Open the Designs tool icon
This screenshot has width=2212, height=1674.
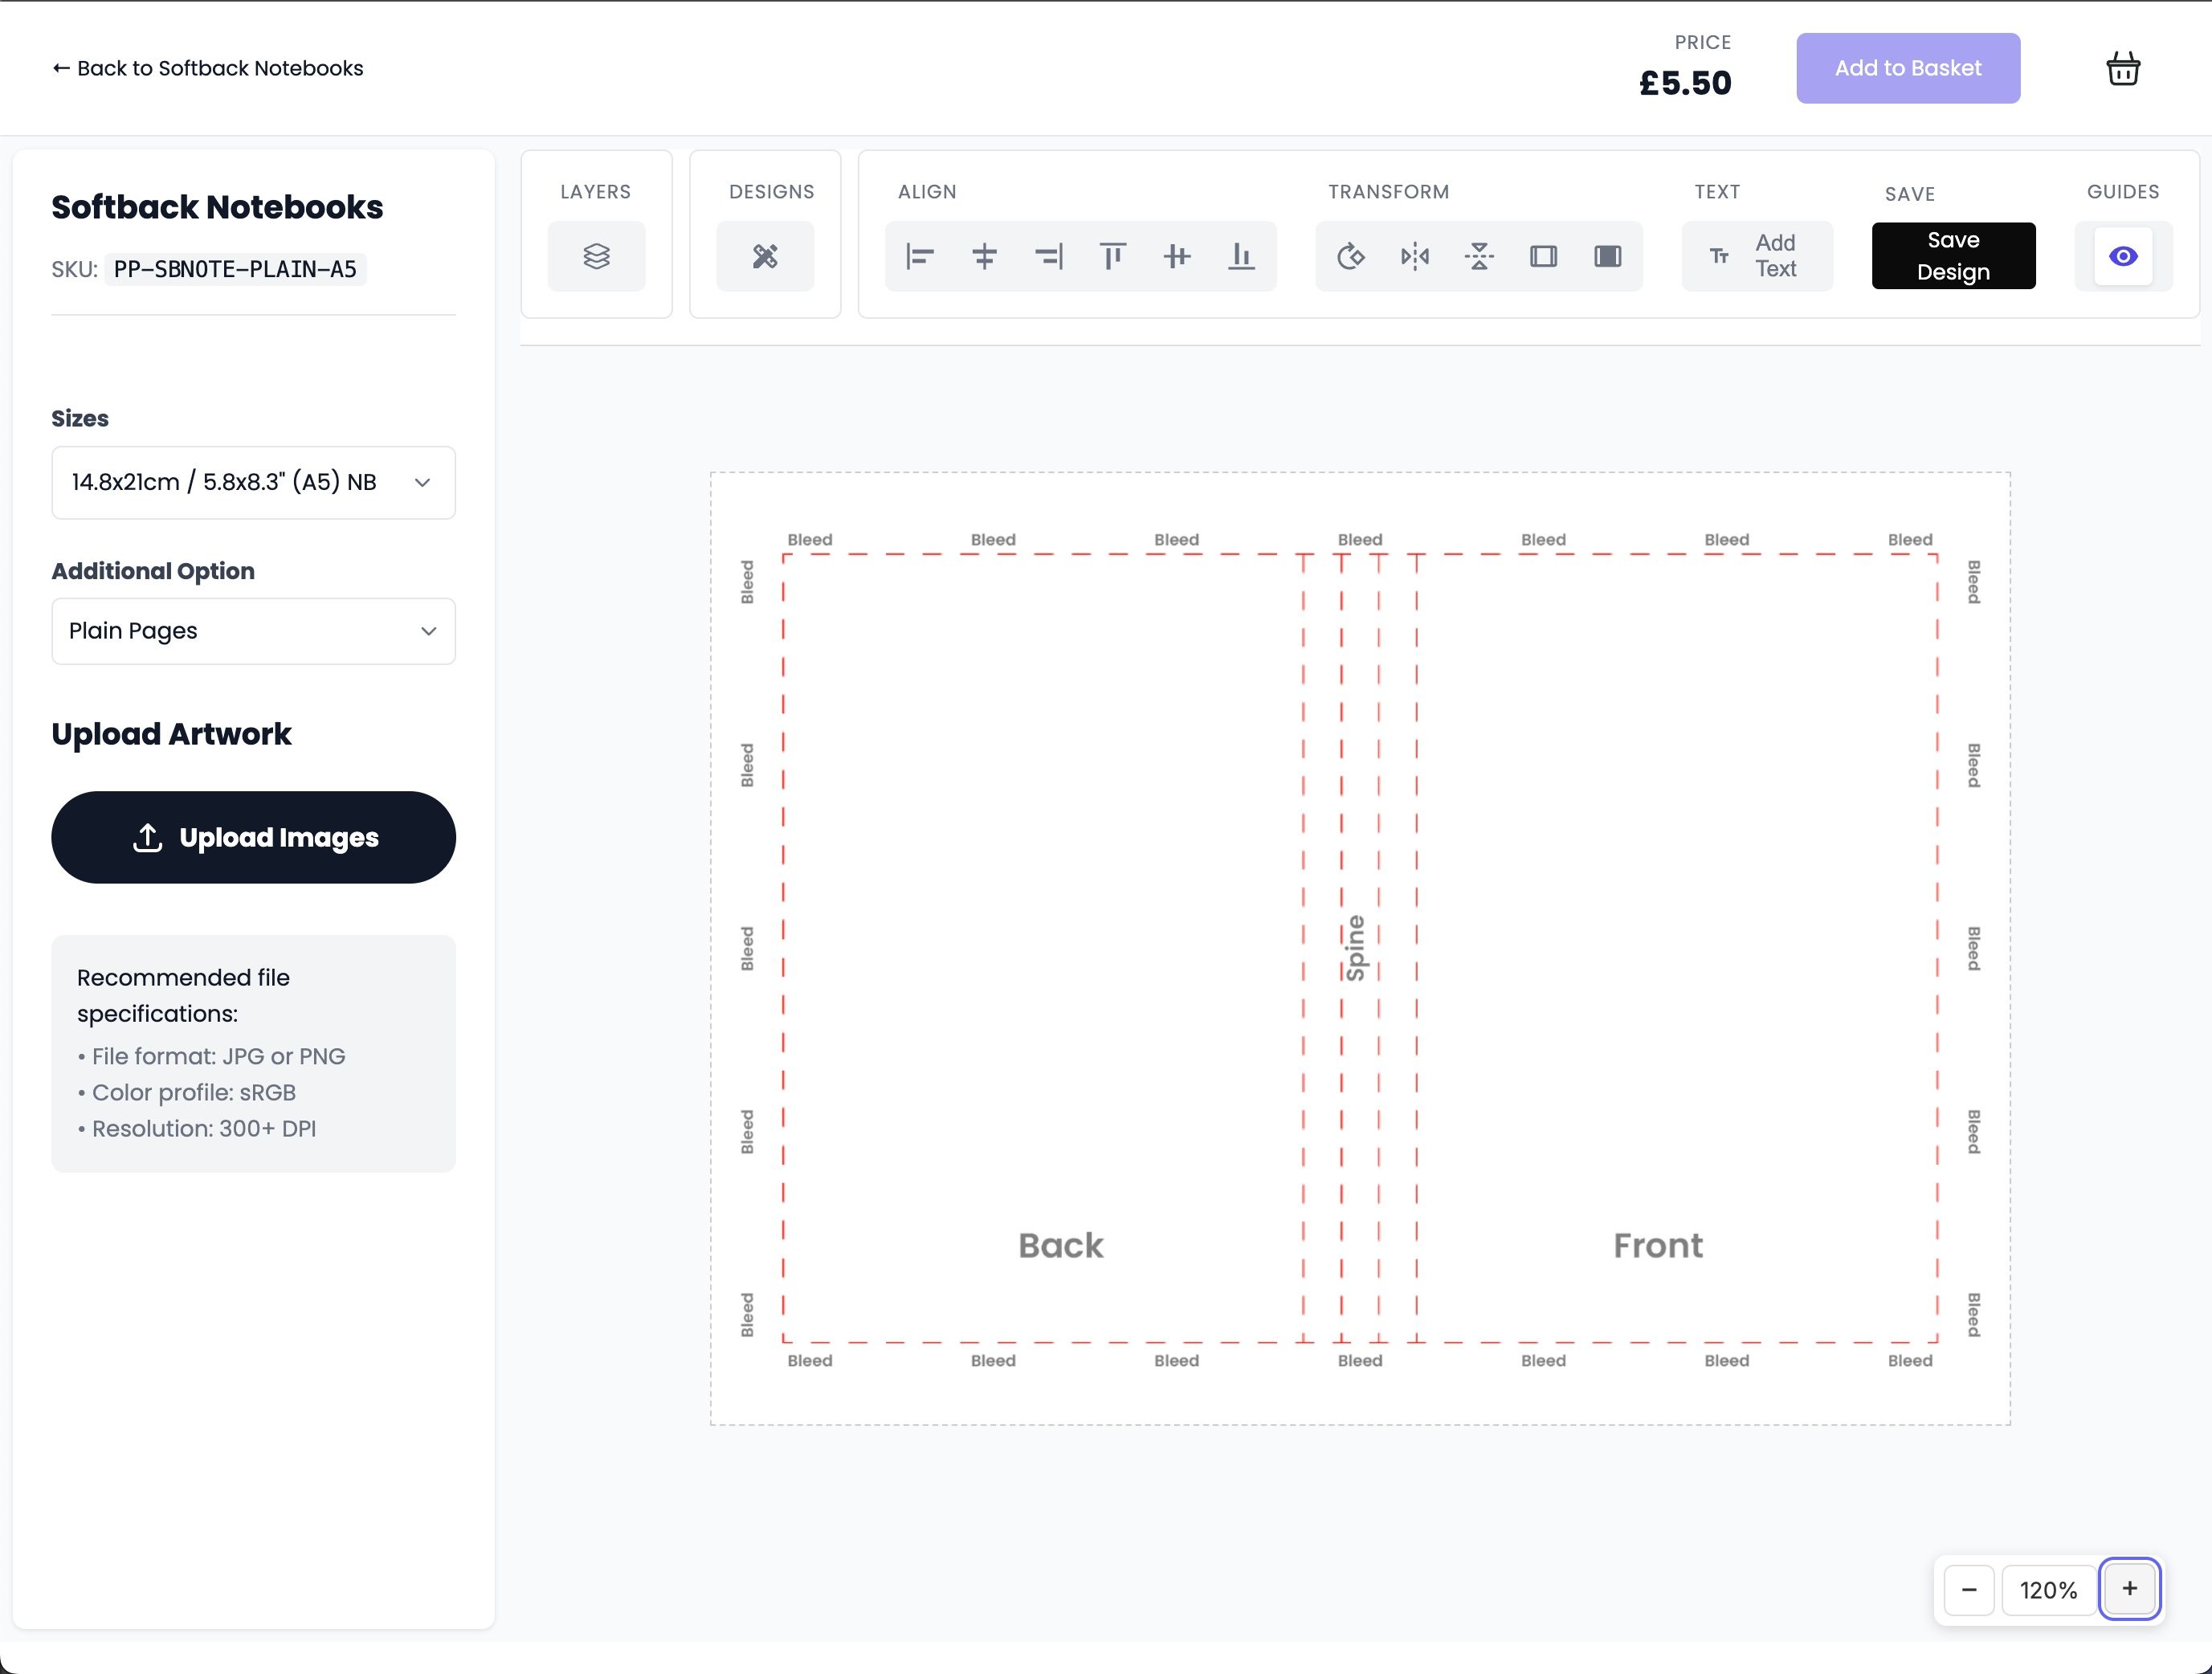765,256
